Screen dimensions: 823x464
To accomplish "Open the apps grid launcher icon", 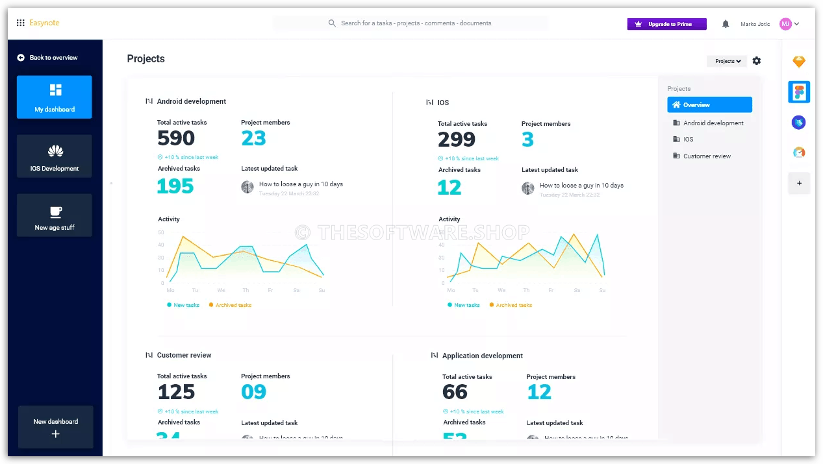I will (21, 23).
